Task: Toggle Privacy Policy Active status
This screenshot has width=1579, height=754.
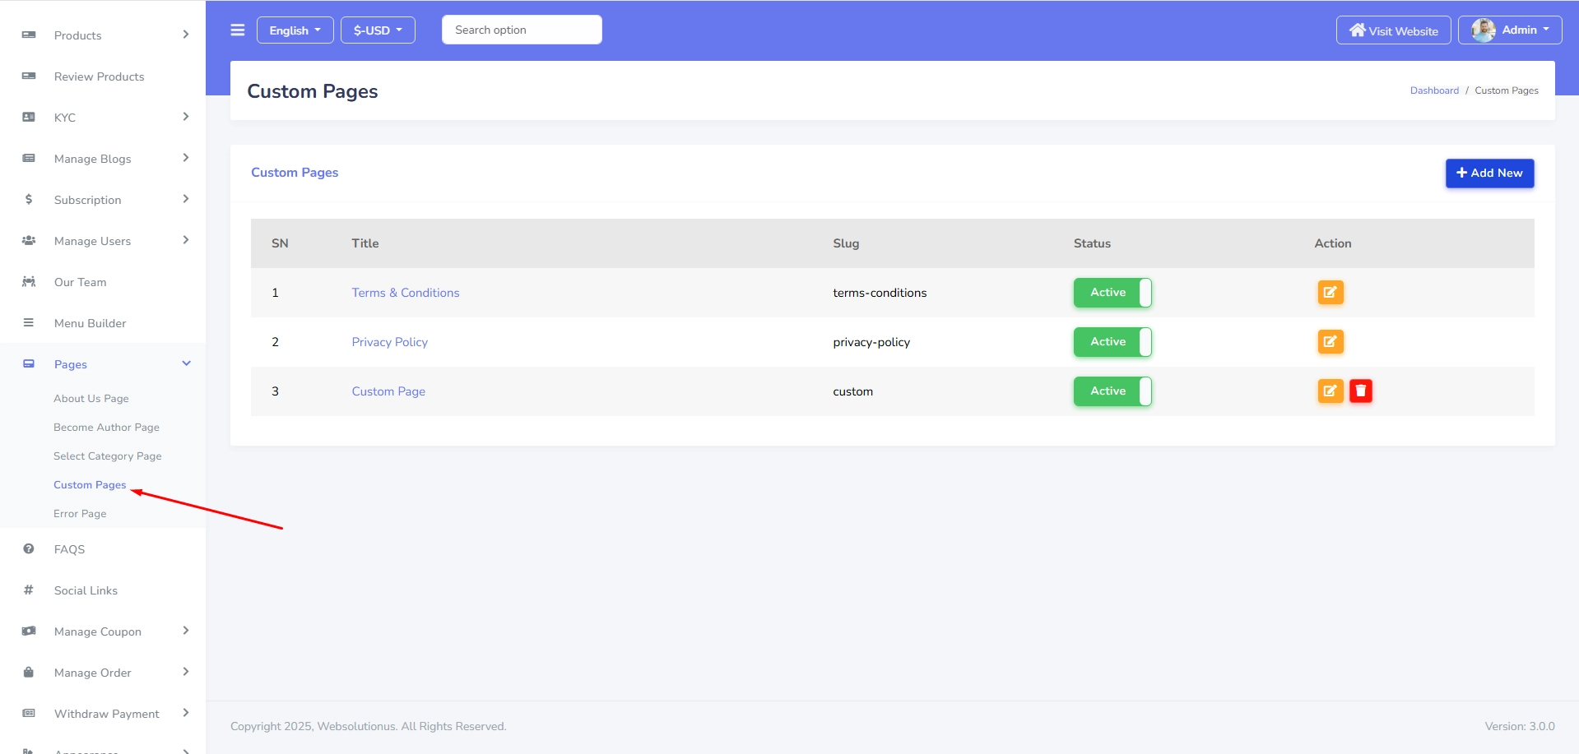Action: point(1112,342)
